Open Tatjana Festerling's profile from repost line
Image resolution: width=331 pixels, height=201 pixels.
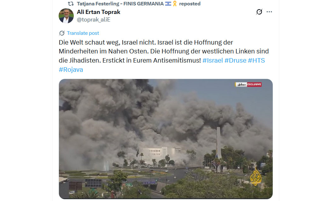coord(120,3)
